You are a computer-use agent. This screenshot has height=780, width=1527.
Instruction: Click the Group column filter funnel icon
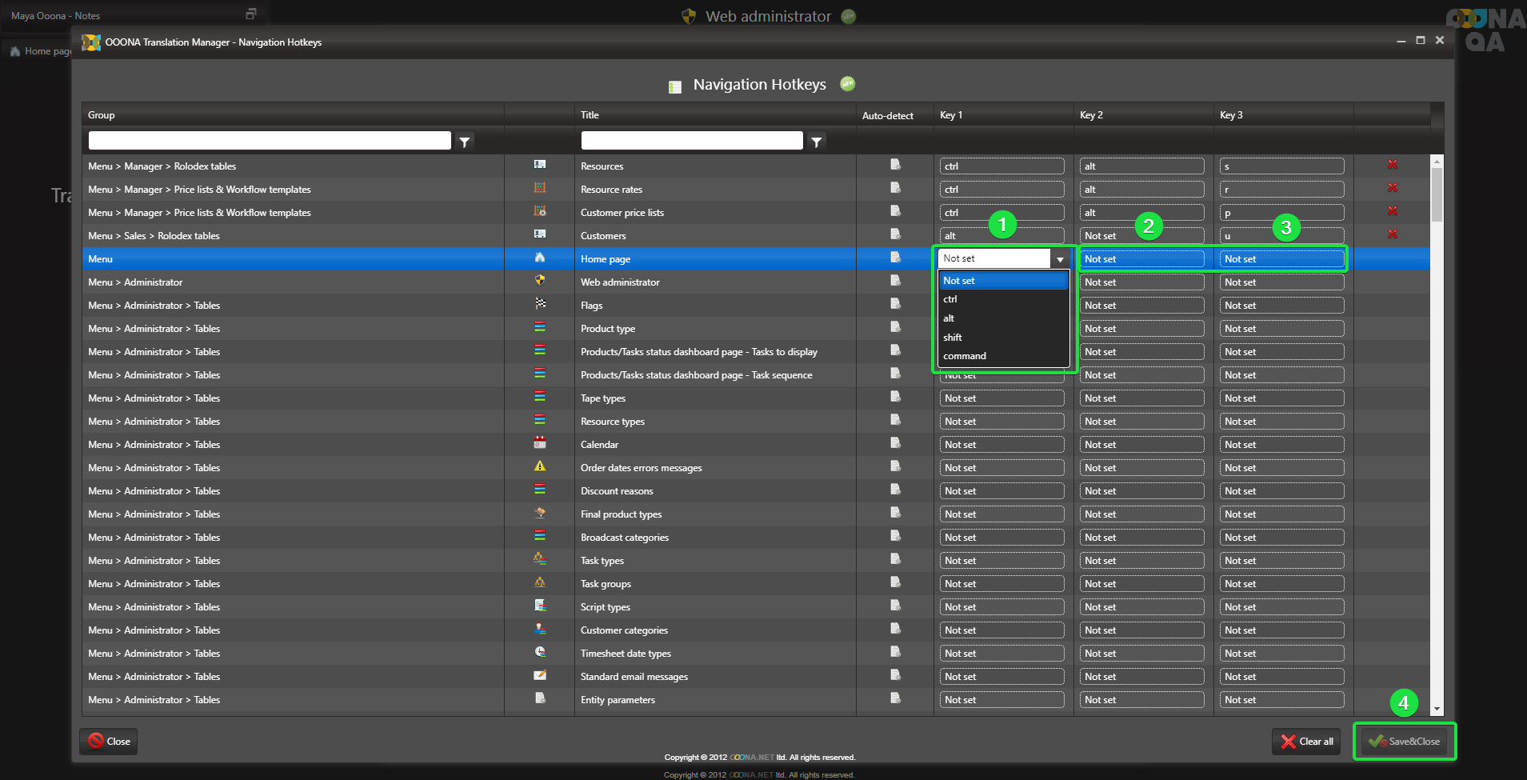click(465, 142)
